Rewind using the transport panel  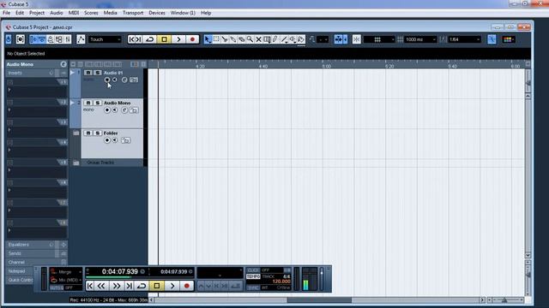[x=101, y=286]
